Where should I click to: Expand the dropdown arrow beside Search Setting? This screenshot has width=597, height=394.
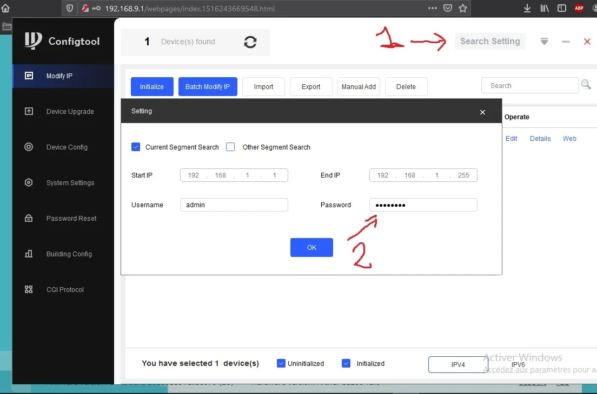(x=545, y=41)
